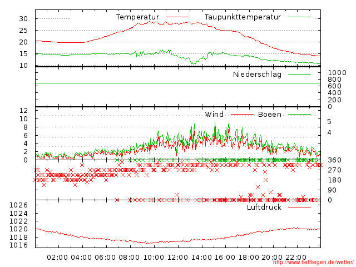The image size is (356, 267).
Task: Select the red Temperatur legend line sample
Action: [x=178, y=17]
